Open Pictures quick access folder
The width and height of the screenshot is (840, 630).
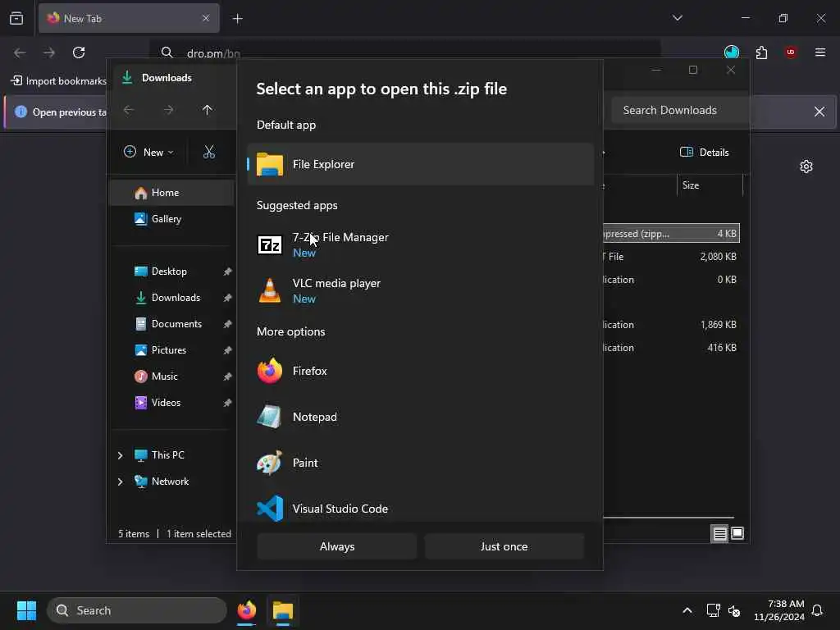pyautogui.click(x=171, y=349)
